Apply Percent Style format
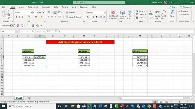This screenshot has height=109, width=195. [x=93, y=17]
